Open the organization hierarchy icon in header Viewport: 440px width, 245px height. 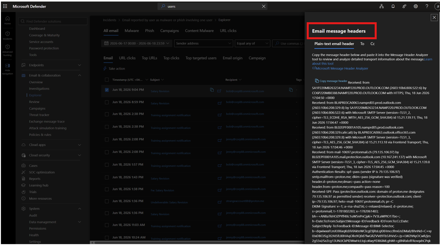(381, 6)
